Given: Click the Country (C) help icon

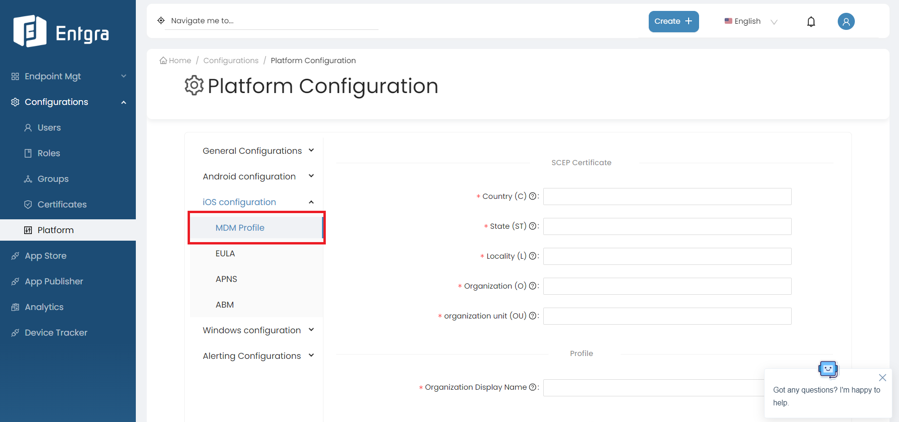Looking at the screenshot, I should (x=532, y=196).
